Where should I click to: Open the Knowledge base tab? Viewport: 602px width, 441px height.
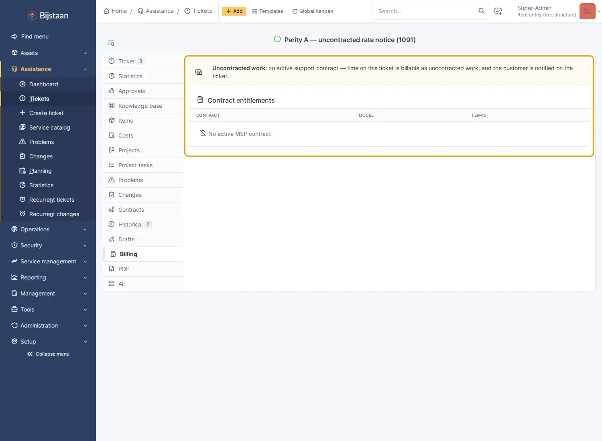[143, 106]
